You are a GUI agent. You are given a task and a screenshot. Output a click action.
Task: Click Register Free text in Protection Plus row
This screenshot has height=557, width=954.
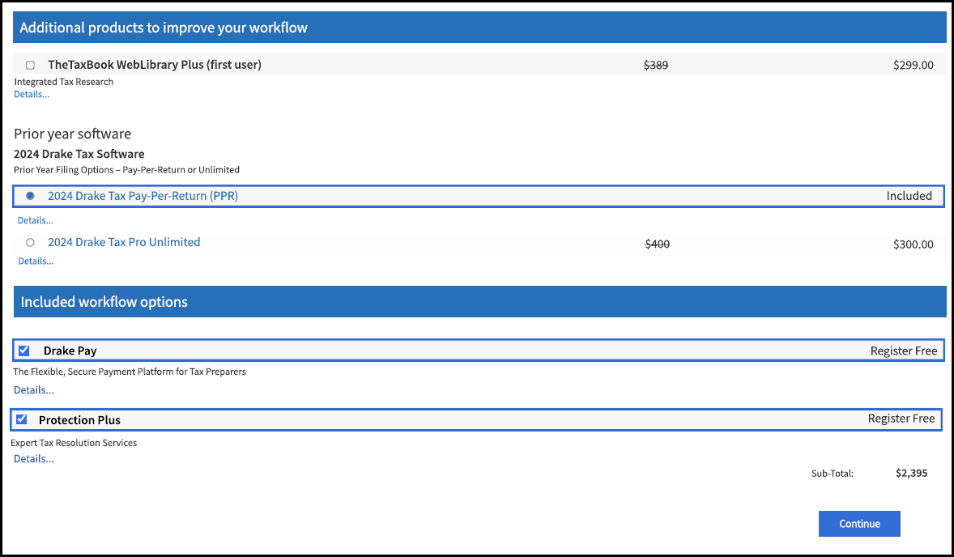[x=901, y=419]
